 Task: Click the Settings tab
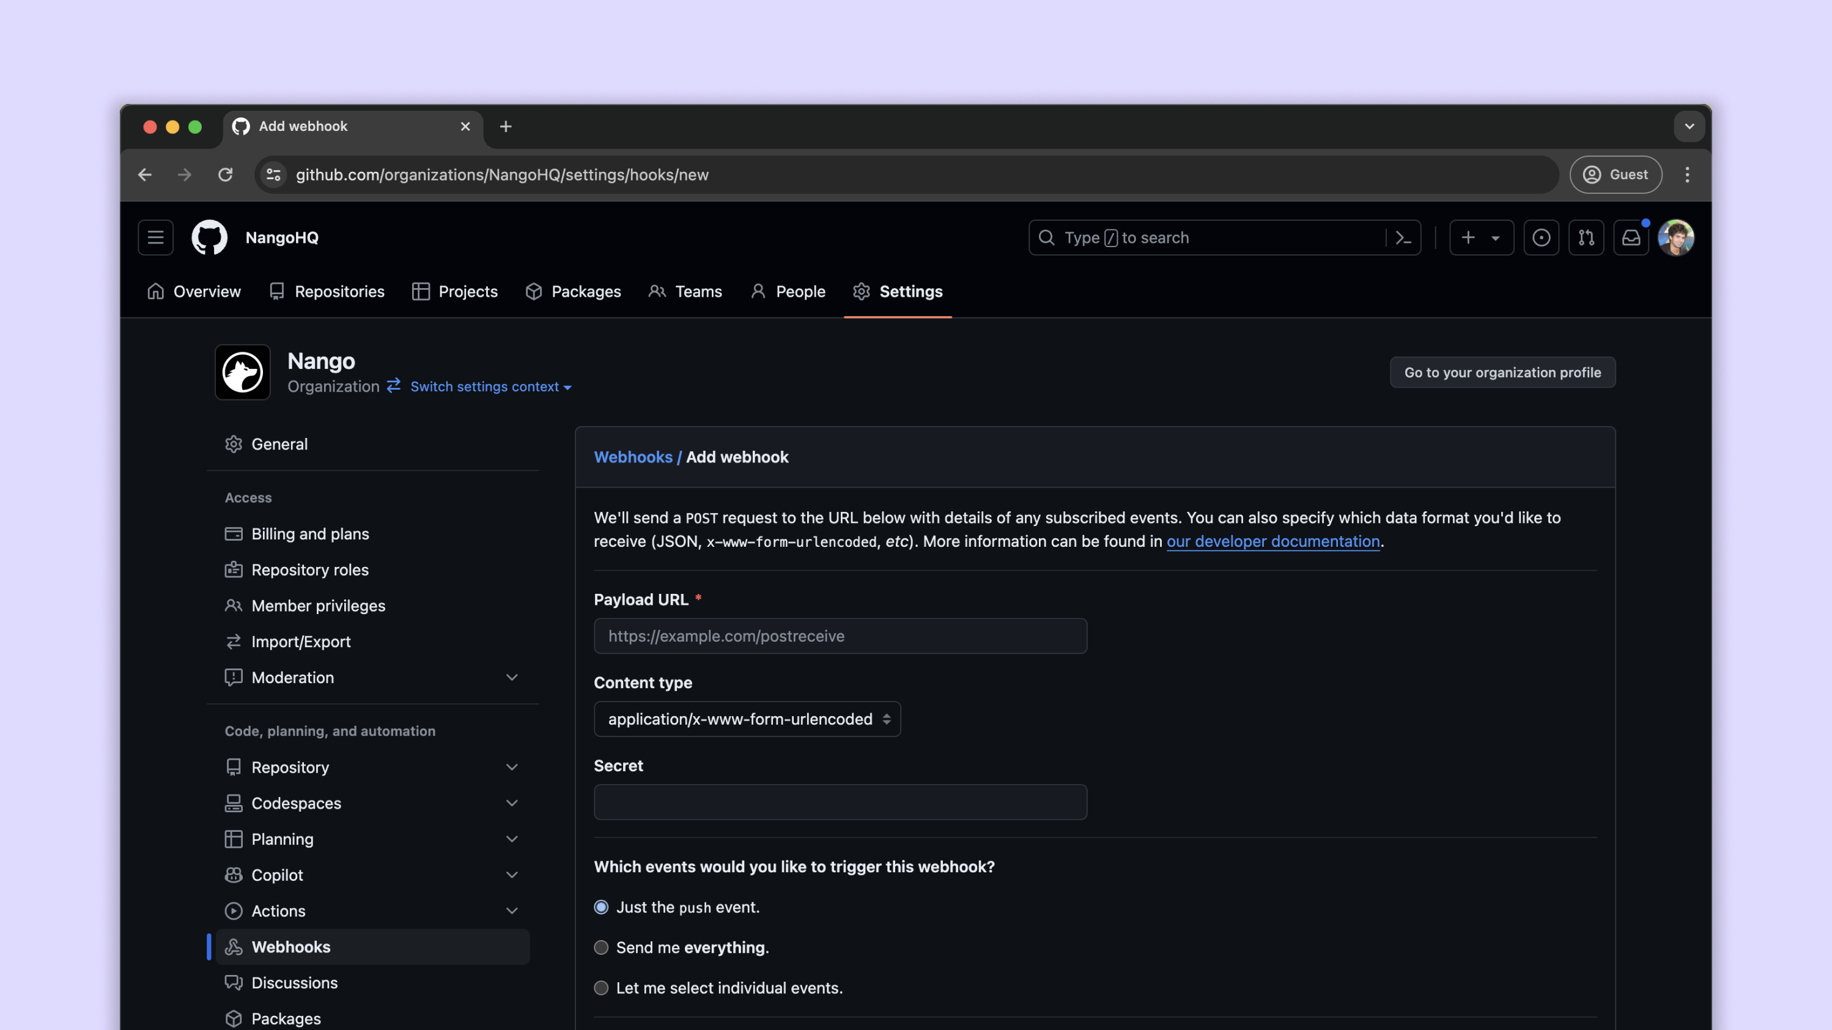point(898,292)
